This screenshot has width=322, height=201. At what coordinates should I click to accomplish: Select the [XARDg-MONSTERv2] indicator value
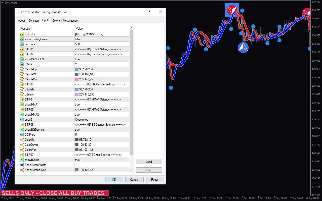click(x=89, y=34)
